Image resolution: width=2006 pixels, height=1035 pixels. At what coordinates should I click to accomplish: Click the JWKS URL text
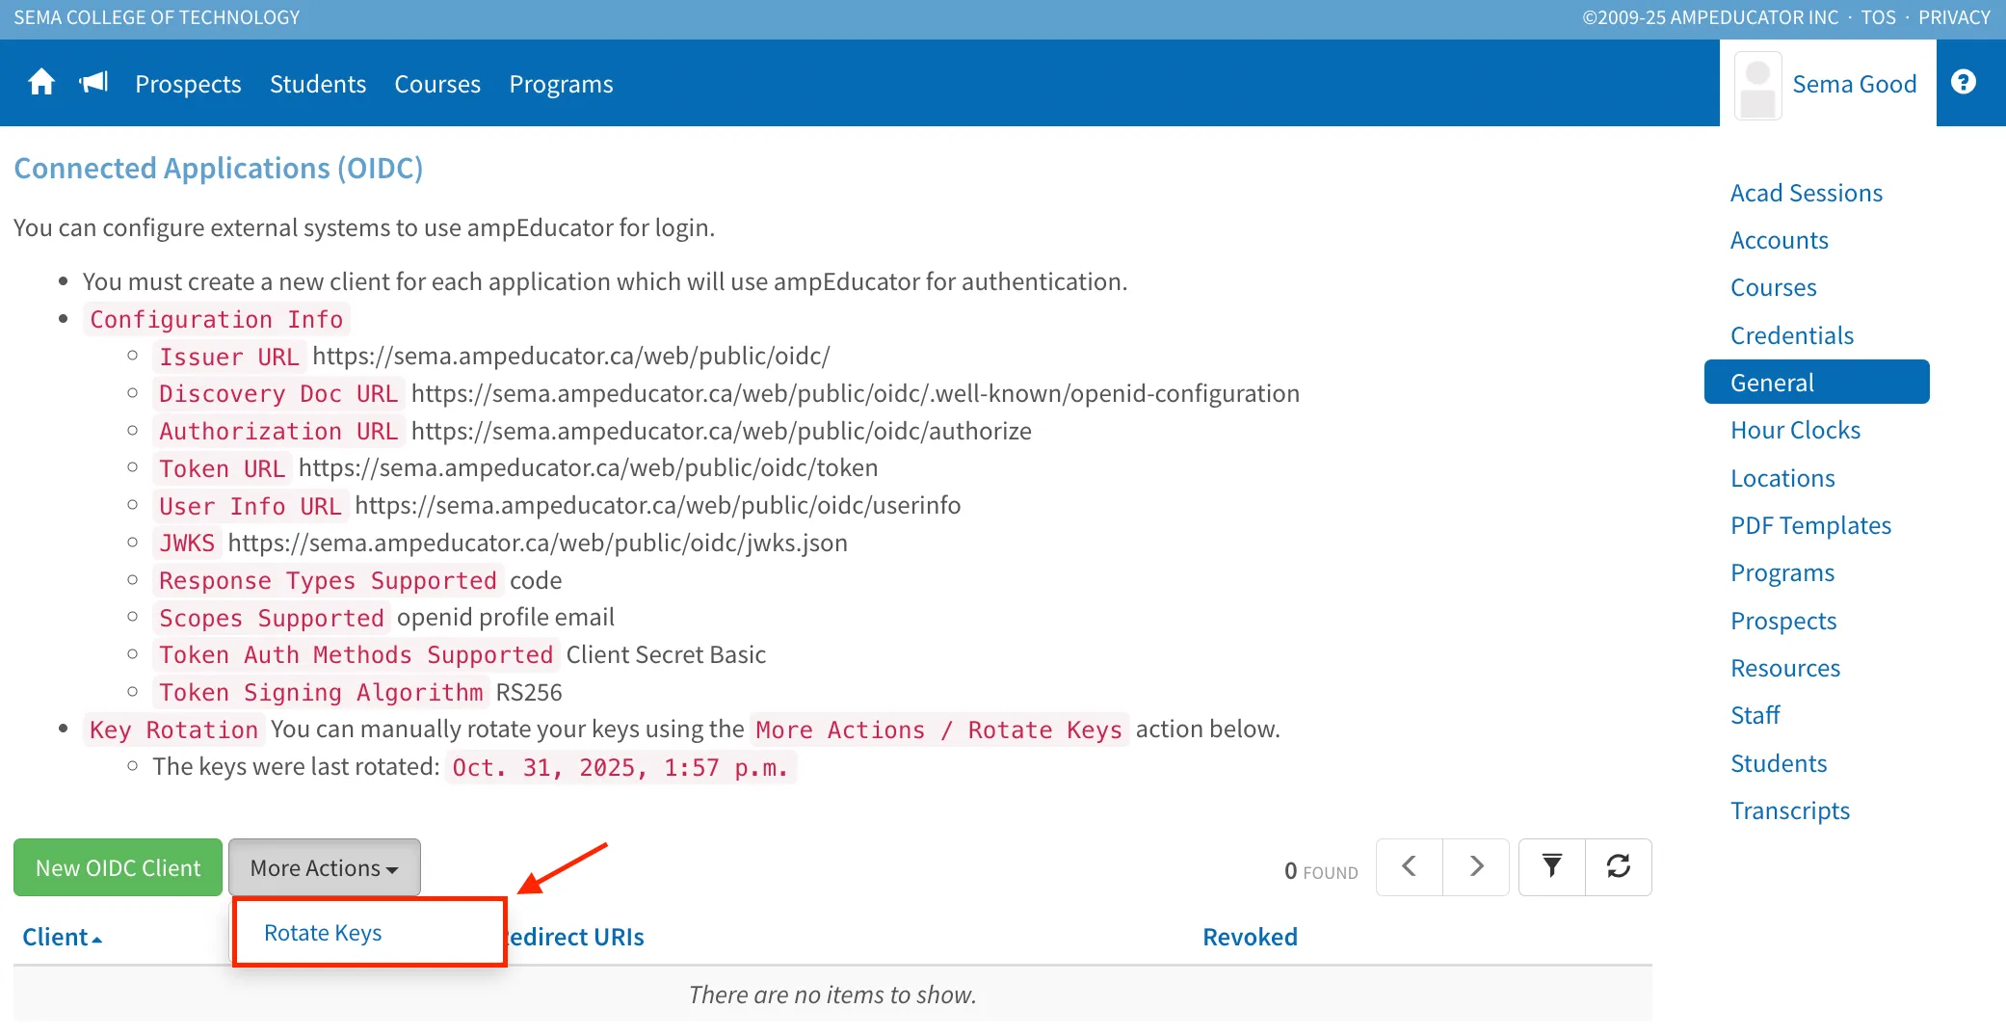pyautogui.click(x=538, y=543)
